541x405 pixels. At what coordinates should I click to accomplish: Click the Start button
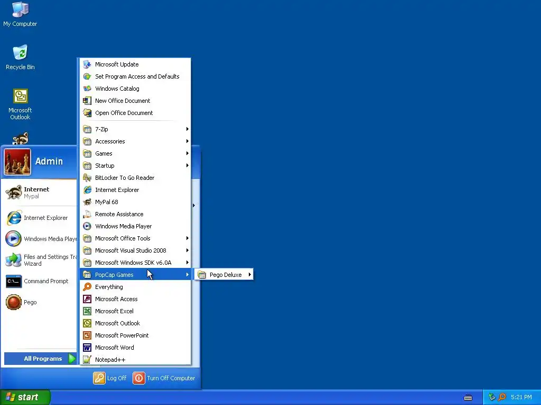click(25, 397)
